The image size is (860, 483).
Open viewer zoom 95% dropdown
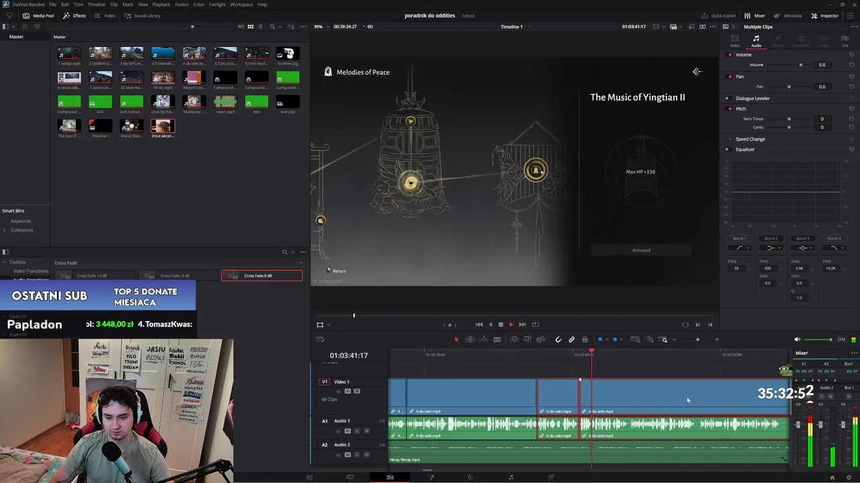(x=321, y=27)
